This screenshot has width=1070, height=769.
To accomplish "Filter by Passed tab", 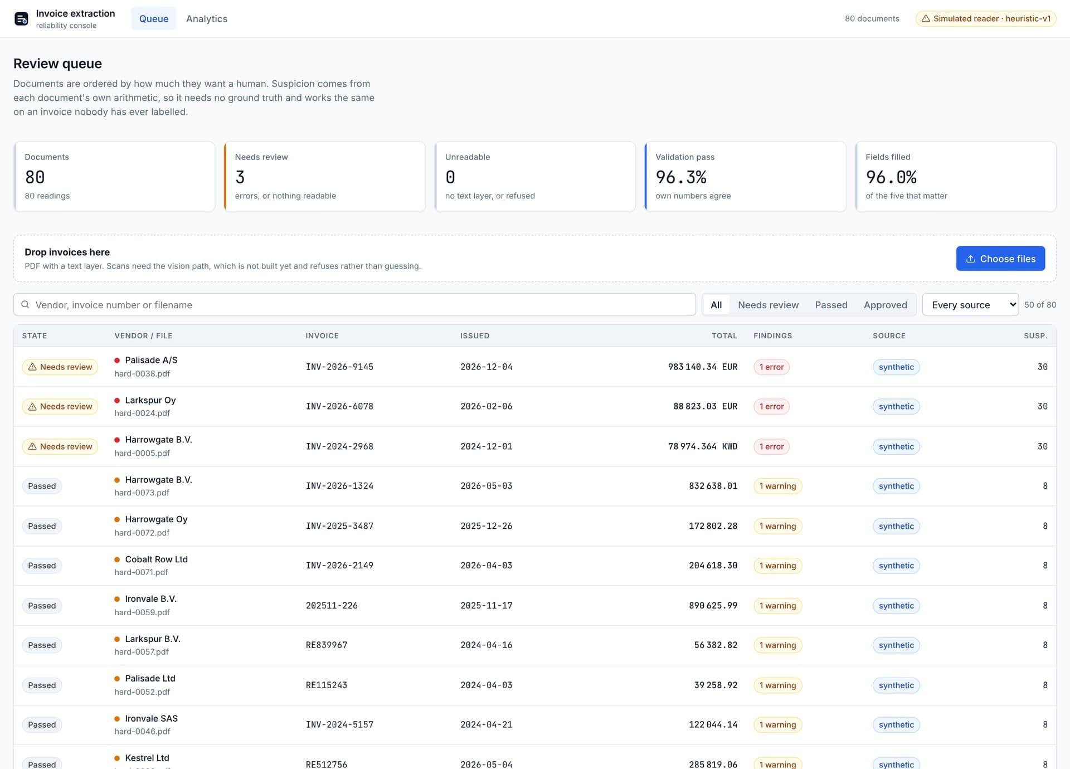I will tap(831, 305).
